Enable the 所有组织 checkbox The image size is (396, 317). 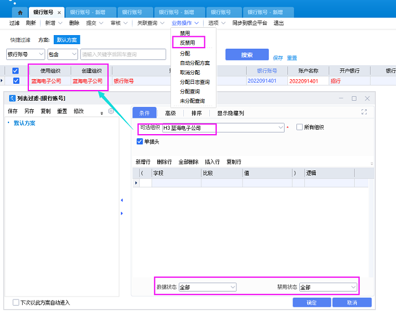tap(300, 127)
